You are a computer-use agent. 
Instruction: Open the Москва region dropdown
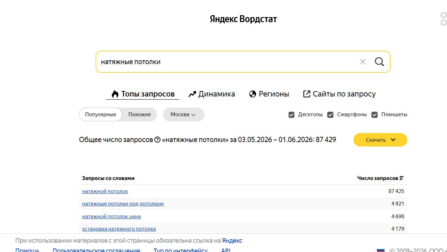click(184, 114)
